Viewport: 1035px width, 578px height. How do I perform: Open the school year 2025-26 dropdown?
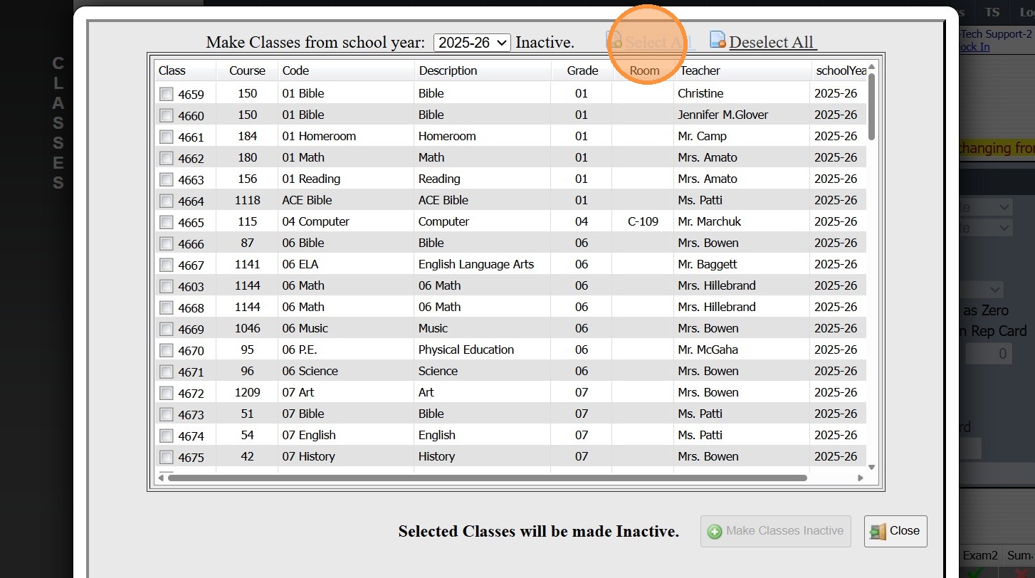coord(472,43)
